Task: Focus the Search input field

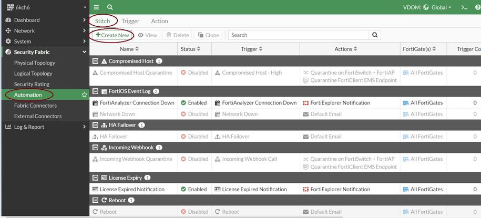Action: 299,35
